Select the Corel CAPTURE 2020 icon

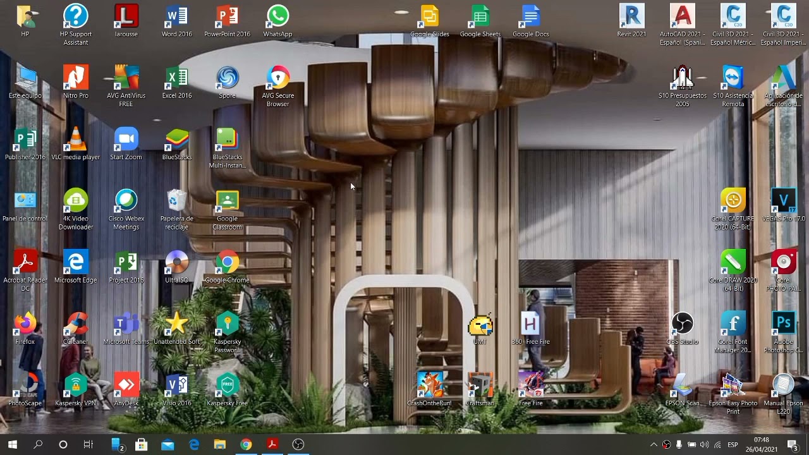pos(733,209)
